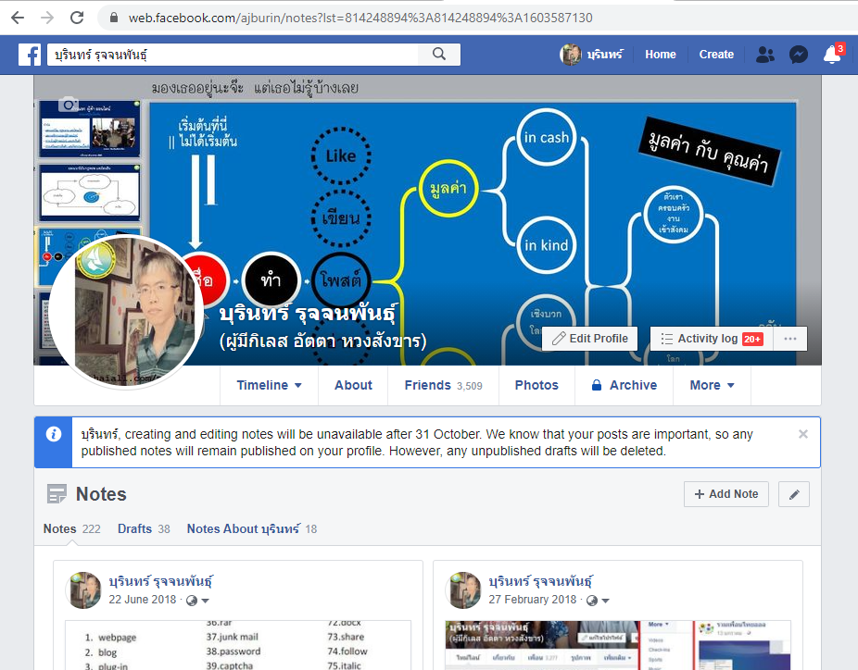Expand the More dropdown tab
858x670 pixels.
tap(712, 385)
